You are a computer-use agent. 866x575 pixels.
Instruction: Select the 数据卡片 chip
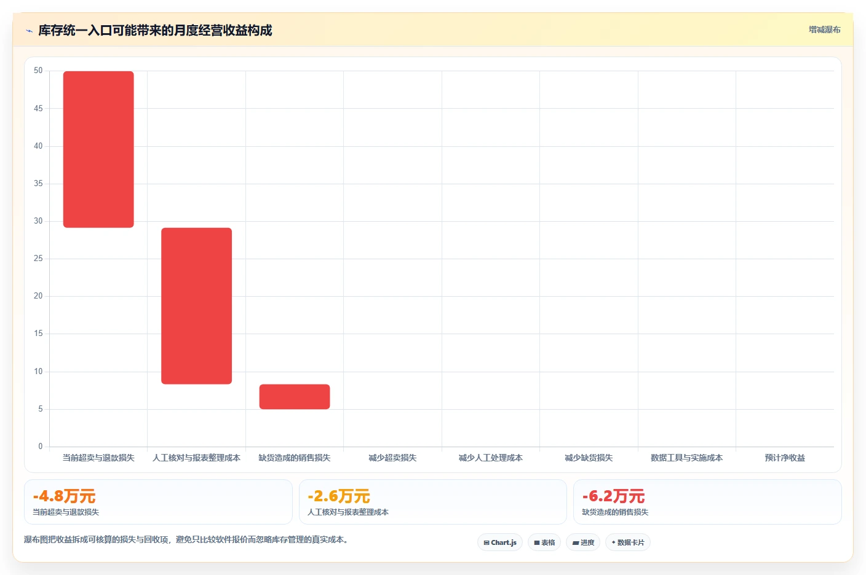[x=628, y=542]
